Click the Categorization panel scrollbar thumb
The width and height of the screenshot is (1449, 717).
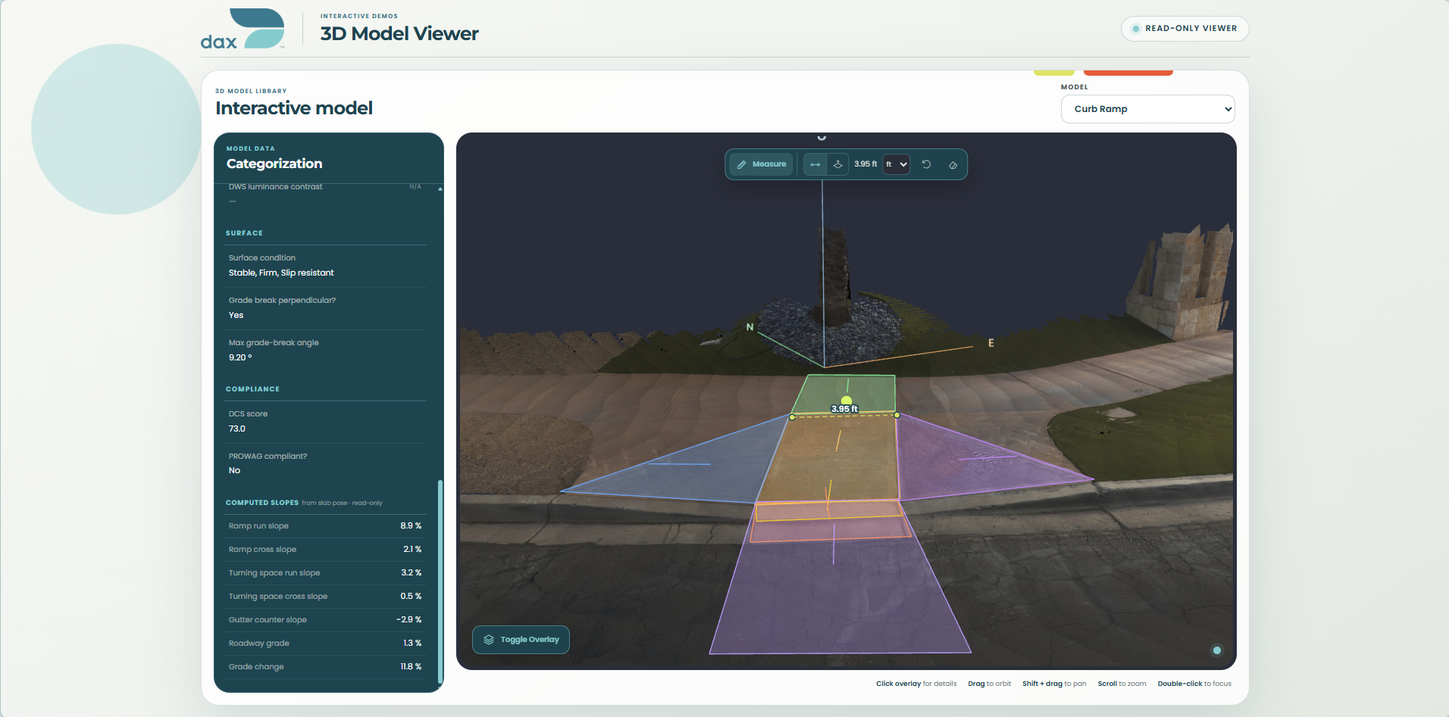[x=440, y=582]
